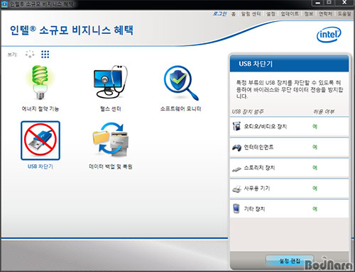Select the 스토리지 장치 row text
Screen dimensions: 355x272
coord(259,168)
